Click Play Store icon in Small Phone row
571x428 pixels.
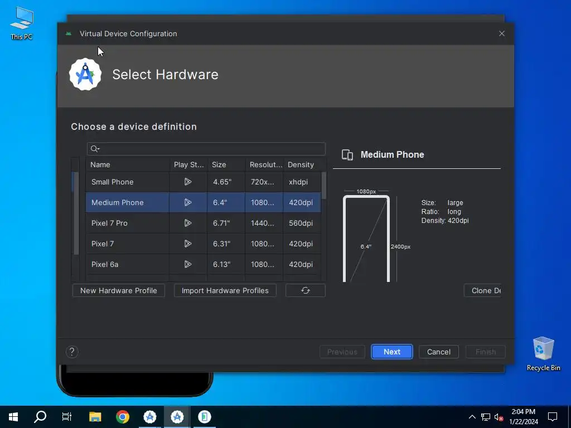pos(188,182)
